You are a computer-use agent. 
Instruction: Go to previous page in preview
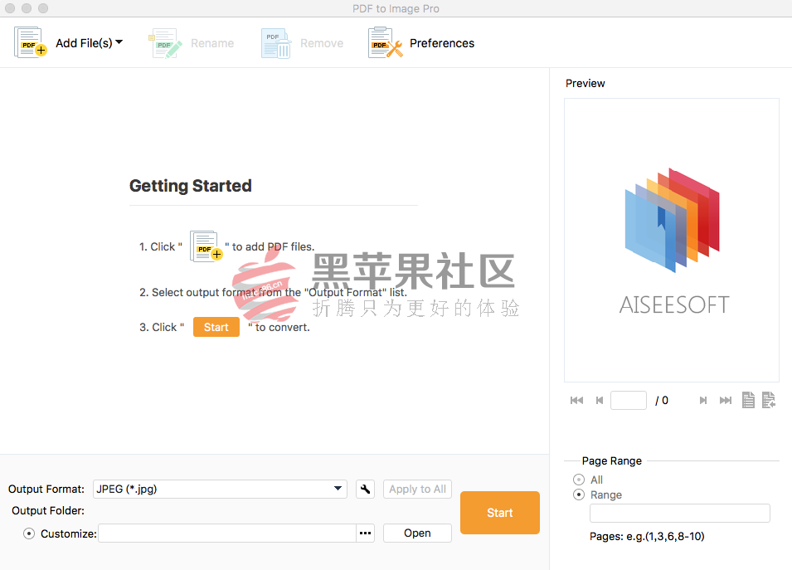(600, 400)
